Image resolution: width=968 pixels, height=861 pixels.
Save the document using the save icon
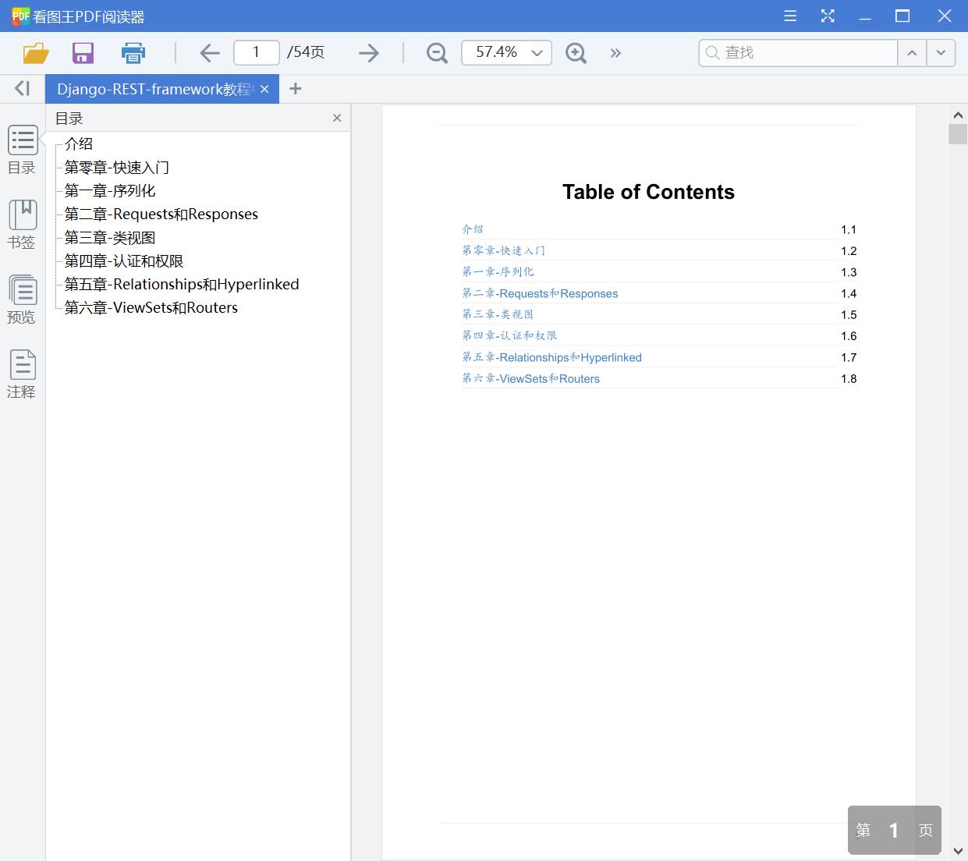click(83, 52)
